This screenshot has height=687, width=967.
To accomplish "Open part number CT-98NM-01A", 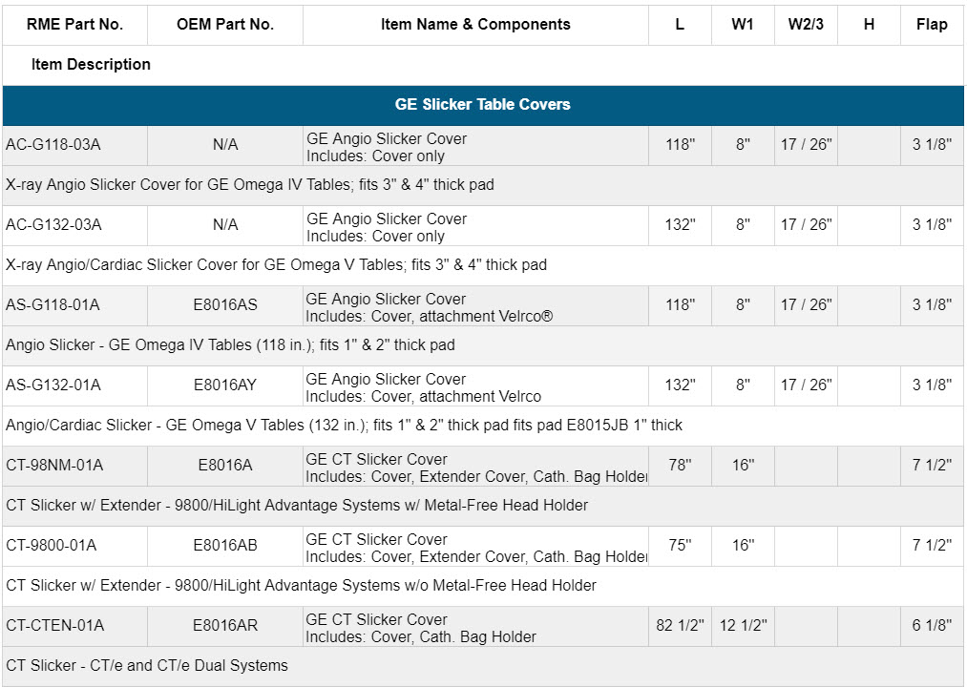I will coord(54,466).
